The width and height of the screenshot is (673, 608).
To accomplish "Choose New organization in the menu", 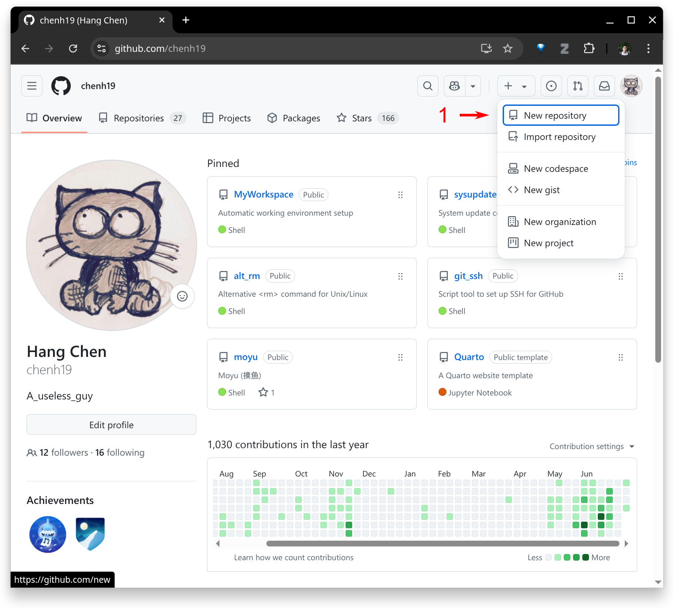I will pos(561,222).
